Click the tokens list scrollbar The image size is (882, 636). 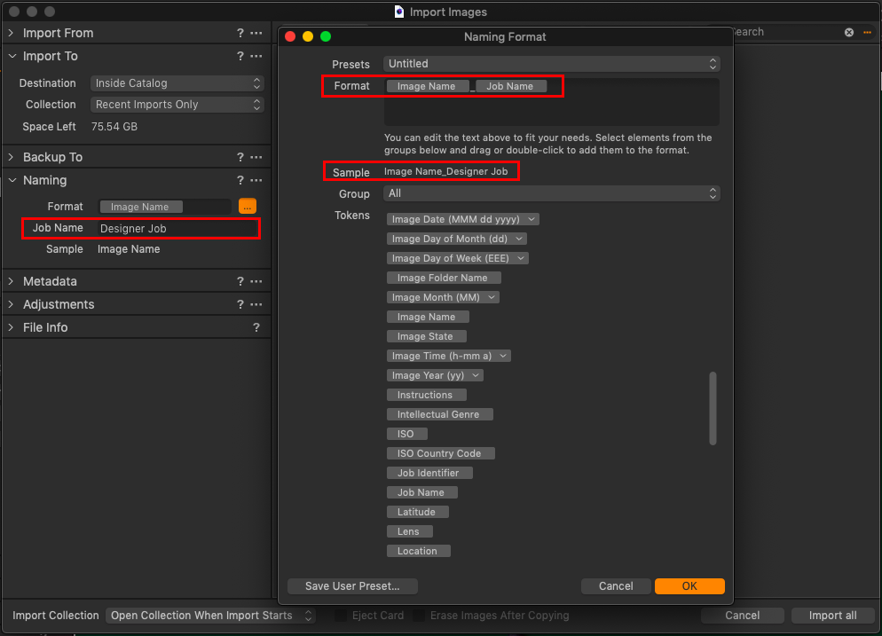(713, 408)
